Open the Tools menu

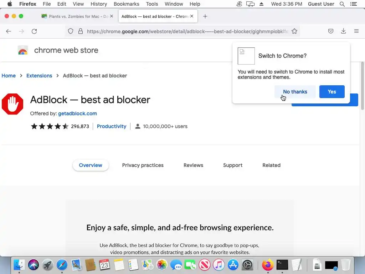point(152,4)
